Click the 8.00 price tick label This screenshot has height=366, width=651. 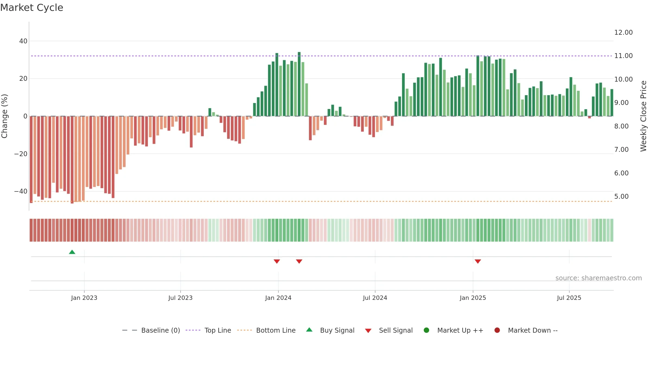coord(621,126)
